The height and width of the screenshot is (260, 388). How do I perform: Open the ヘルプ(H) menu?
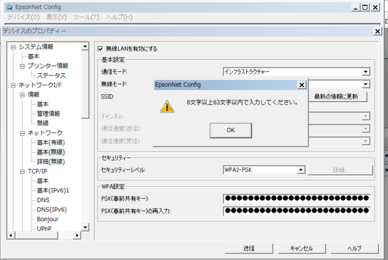pos(119,18)
